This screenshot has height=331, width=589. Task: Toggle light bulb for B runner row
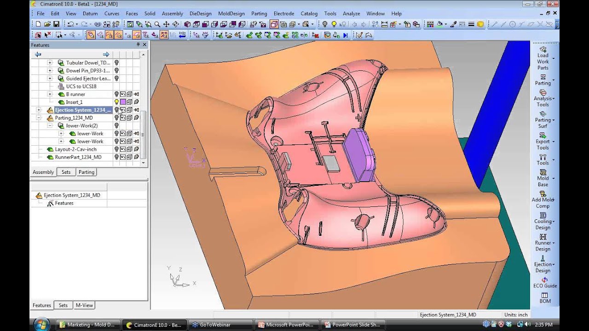coord(117,94)
